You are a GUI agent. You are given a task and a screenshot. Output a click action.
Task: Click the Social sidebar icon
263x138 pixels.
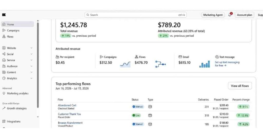pyautogui.click(x=4, y=54)
